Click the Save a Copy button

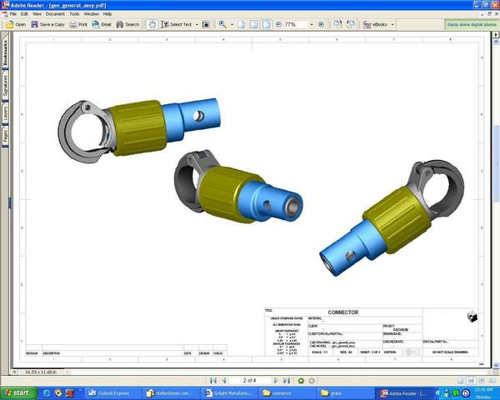coord(47,24)
